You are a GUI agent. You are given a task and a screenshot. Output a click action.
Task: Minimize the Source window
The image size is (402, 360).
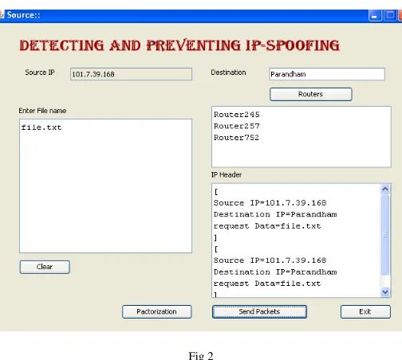click(x=375, y=15)
